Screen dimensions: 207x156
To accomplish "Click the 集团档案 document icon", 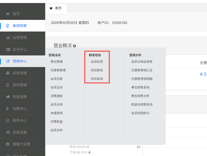I will [8, 26].
